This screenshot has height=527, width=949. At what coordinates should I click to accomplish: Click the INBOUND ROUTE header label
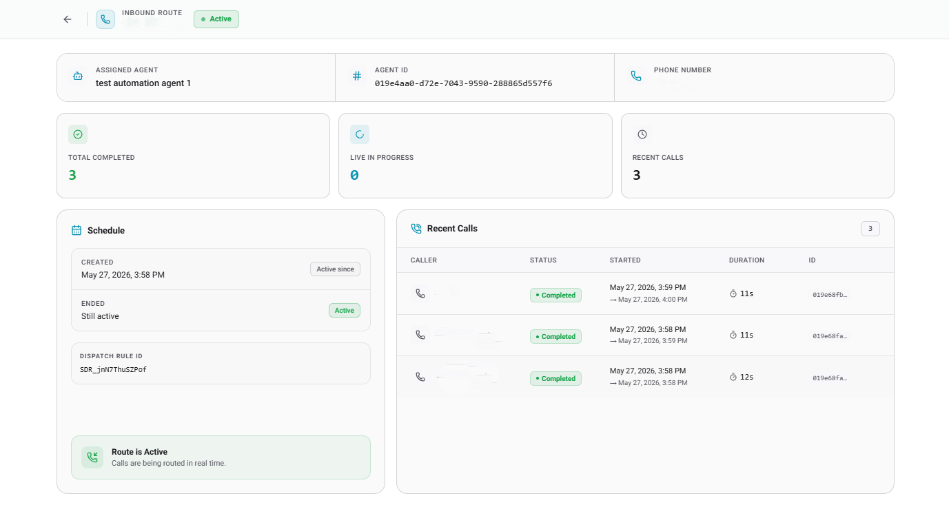(152, 13)
